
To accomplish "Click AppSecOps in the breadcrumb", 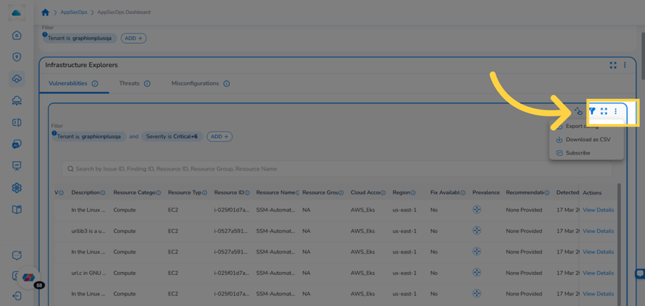I will (73, 13).
